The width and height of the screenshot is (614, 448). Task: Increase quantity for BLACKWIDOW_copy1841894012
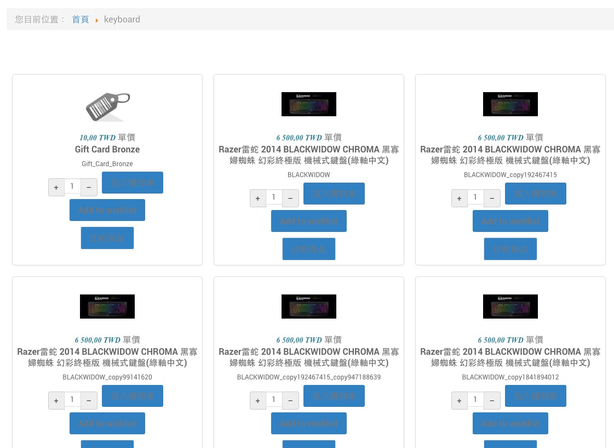click(460, 401)
